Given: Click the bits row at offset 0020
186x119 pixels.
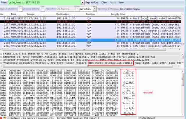Looking at the screenshot, I should pos(63,80).
